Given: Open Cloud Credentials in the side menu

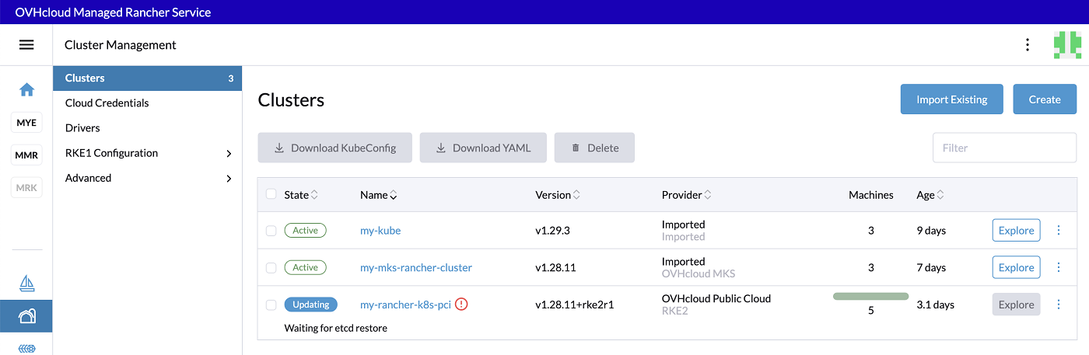Looking at the screenshot, I should point(107,103).
